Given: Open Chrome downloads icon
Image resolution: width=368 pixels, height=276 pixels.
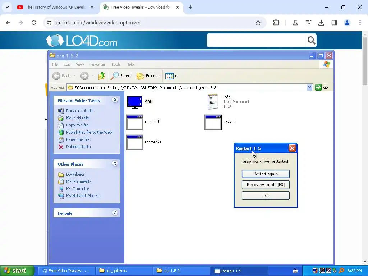Looking at the screenshot, I should click(x=321, y=23).
